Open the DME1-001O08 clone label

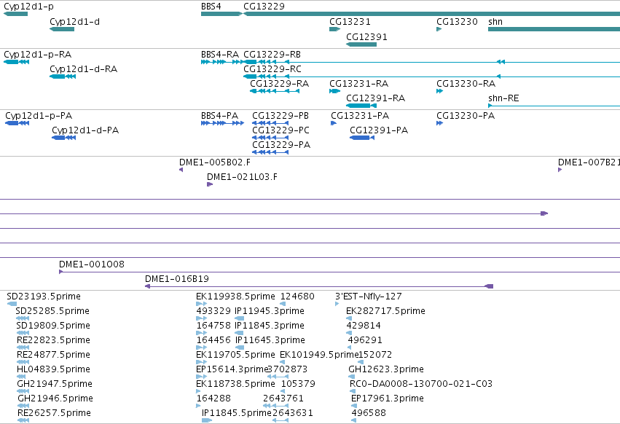coord(91,264)
